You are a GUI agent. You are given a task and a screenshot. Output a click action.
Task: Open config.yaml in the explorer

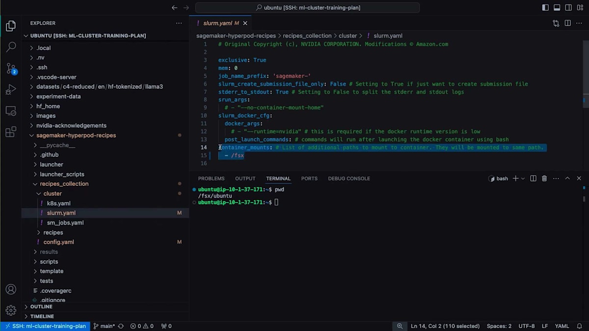(x=105, y=242)
